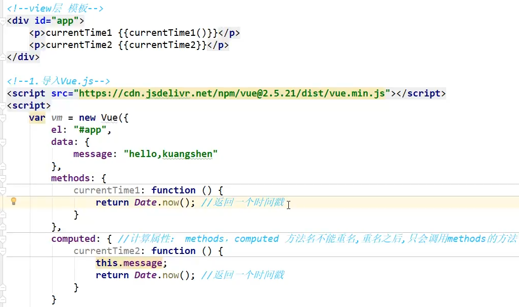
Task: Click the methods: property key
Action: 73,178
